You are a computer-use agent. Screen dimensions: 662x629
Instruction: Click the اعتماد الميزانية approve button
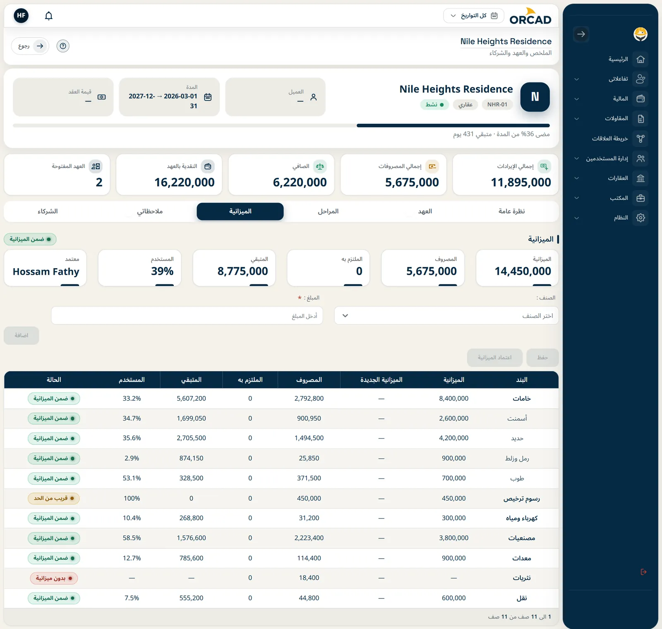(495, 358)
